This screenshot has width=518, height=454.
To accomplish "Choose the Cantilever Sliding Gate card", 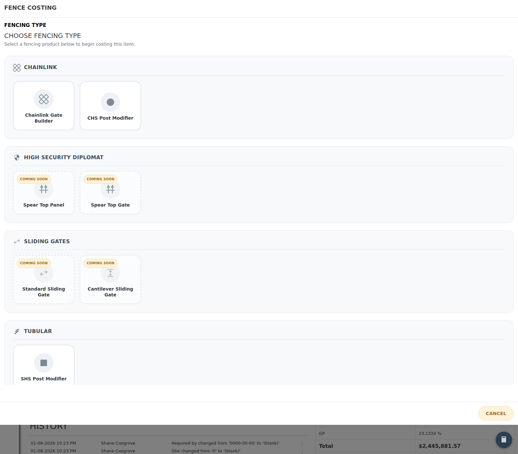I will coord(110,280).
